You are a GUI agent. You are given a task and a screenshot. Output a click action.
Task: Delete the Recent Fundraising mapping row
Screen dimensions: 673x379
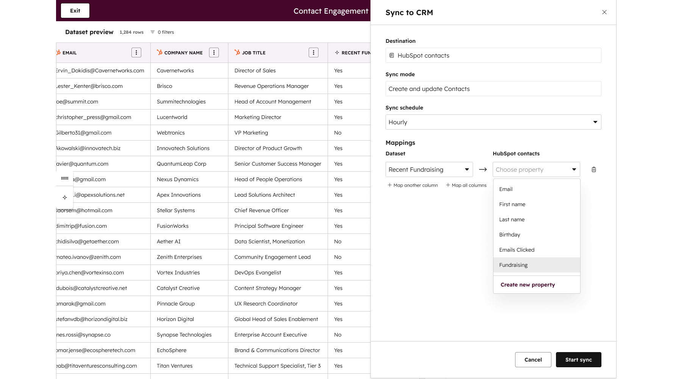[593, 169]
